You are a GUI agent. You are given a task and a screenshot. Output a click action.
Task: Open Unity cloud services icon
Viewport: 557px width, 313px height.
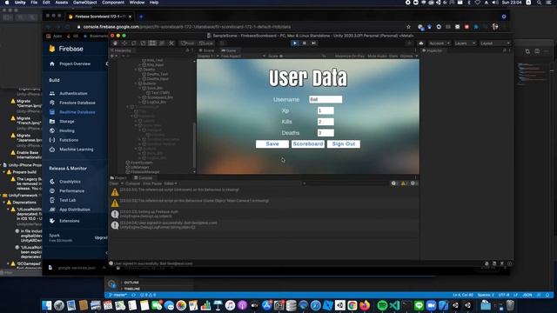tap(421, 43)
